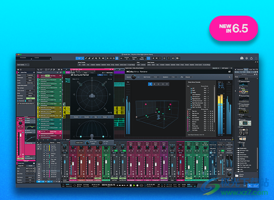The image size is (274, 200).
Task: Click the Disable Center button in Surround Panner
Action: (80, 143)
